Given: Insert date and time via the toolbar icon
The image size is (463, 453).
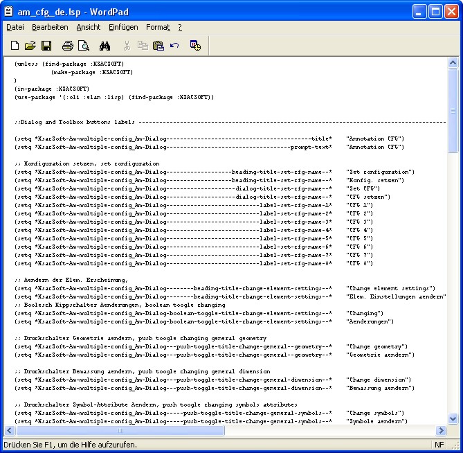Looking at the screenshot, I should tap(195, 46).
